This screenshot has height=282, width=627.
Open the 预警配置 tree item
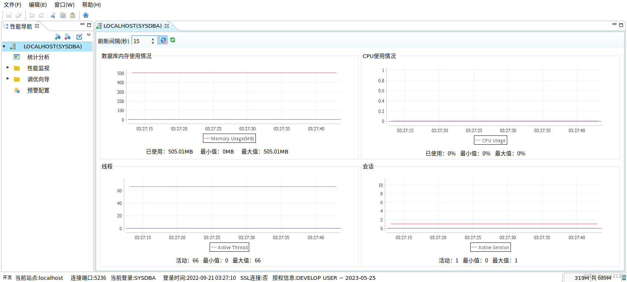[x=38, y=90]
